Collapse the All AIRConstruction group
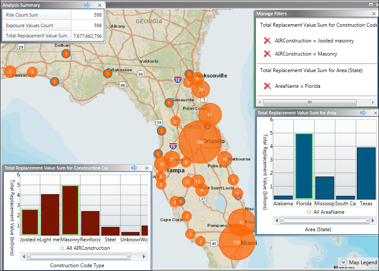 point(62,248)
